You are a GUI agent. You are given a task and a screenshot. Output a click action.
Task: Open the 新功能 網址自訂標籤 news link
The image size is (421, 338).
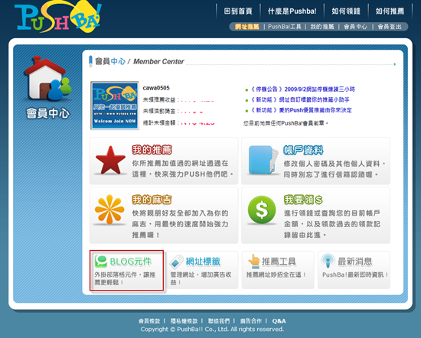(x=300, y=99)
